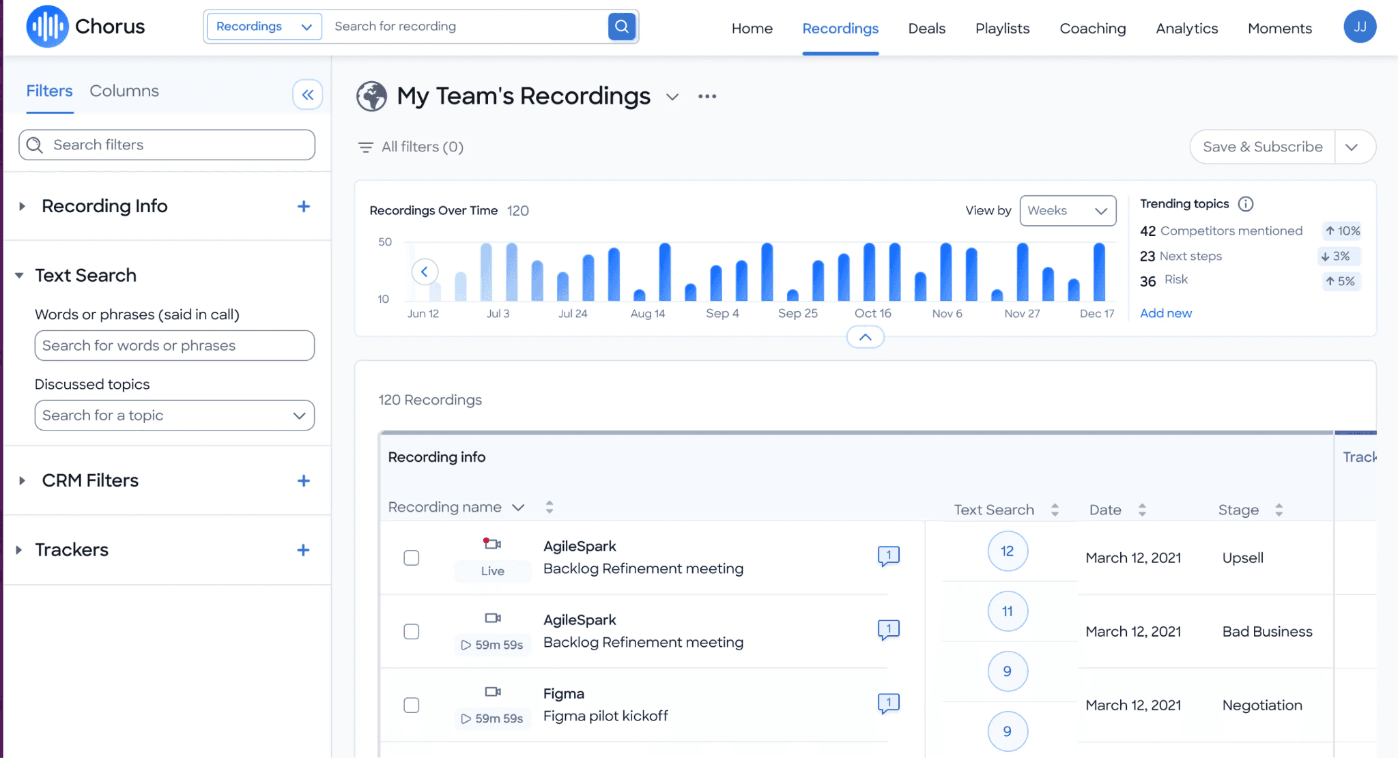Add a Recording Info filter with plus
The image size is (1398, 758).
point(304,206)
